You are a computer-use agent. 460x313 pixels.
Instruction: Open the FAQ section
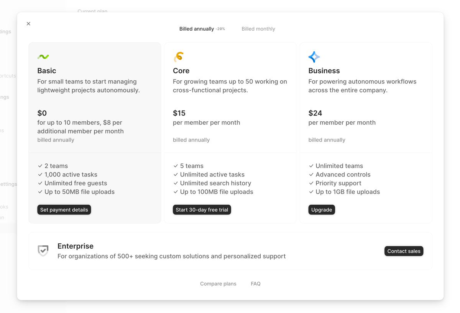tap(255, 284)
